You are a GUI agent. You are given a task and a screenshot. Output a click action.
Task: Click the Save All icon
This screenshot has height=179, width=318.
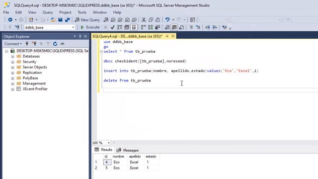(x=68, y=20)
